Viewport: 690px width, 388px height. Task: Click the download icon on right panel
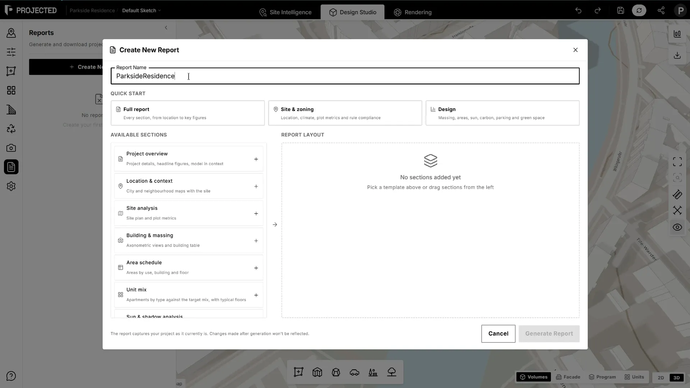677,55
